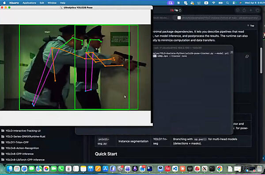Jump to Top of the page
265x175 pixels.
[x=250, y=26]
